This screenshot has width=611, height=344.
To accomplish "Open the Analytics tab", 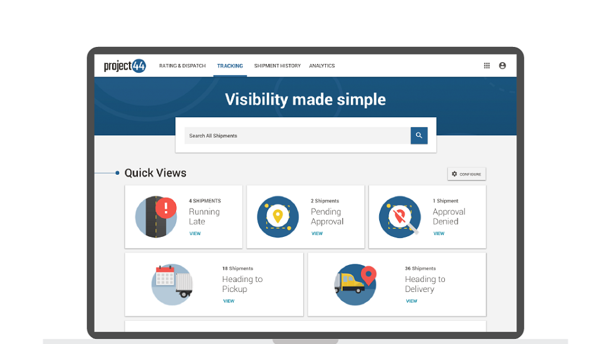I will click(x=322, y=66).
